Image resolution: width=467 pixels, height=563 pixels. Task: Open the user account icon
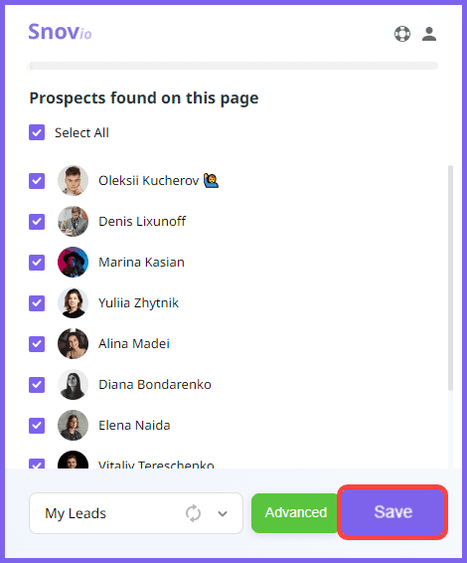(429, 34)
